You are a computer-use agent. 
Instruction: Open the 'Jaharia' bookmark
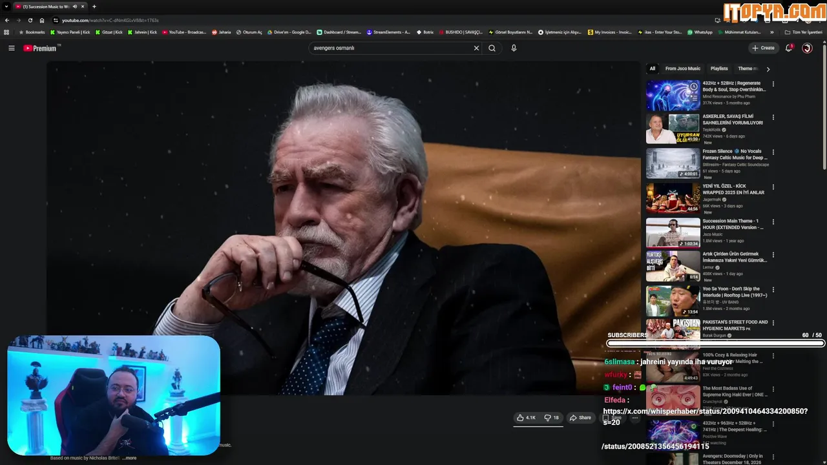coord(222,32)
